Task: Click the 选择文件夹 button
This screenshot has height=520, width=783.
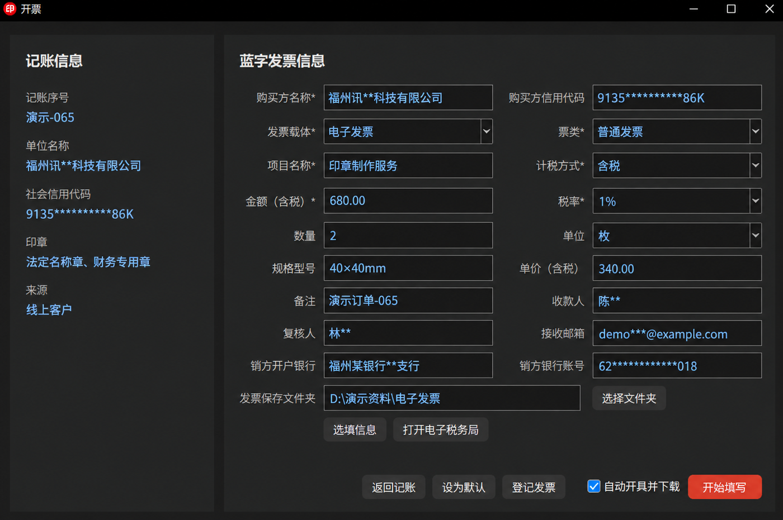Action: tap(629, 398)
